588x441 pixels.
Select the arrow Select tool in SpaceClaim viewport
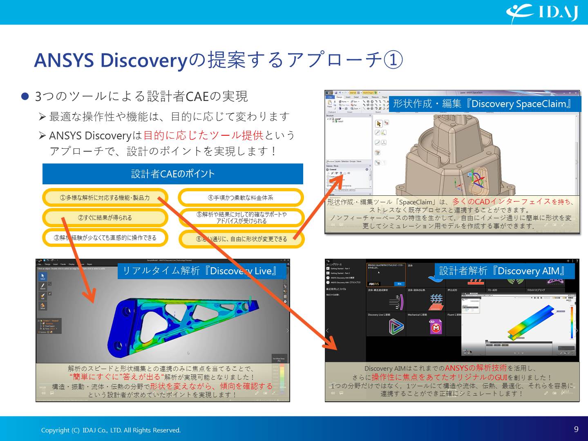[x=379, y=123]
